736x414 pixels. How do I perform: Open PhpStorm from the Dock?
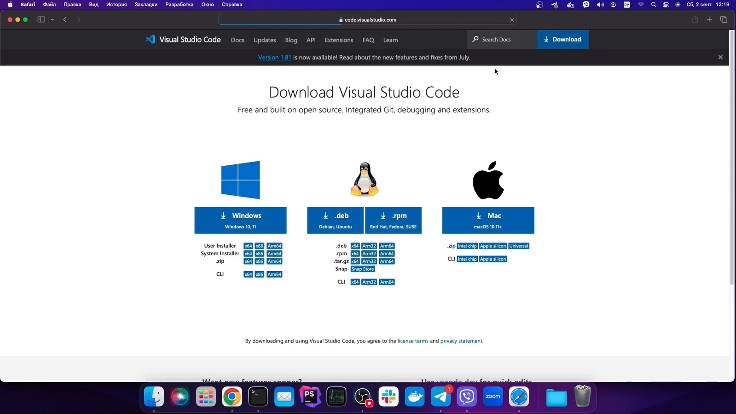310,397
